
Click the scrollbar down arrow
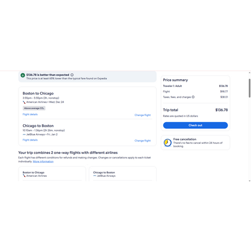tap(249, 181)
